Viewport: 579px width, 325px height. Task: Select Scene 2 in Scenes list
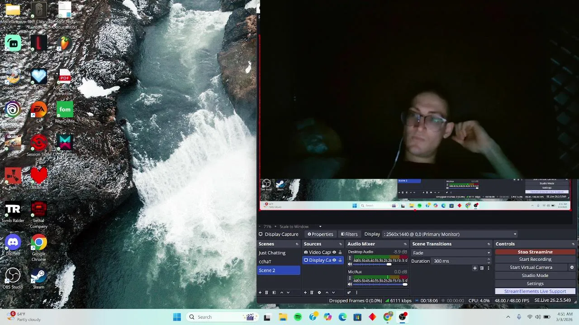[278, 270]
